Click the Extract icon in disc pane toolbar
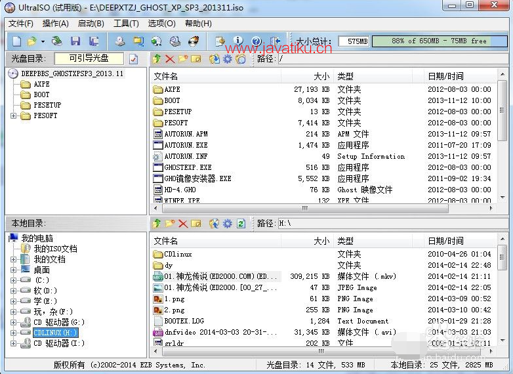Screen dimensions: 513x374 click(215, 59)
